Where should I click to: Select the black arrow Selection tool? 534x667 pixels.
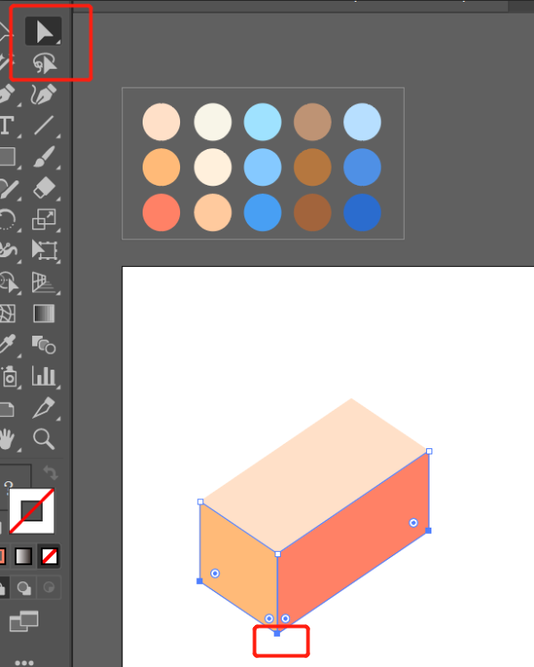[x=43, y=31]
